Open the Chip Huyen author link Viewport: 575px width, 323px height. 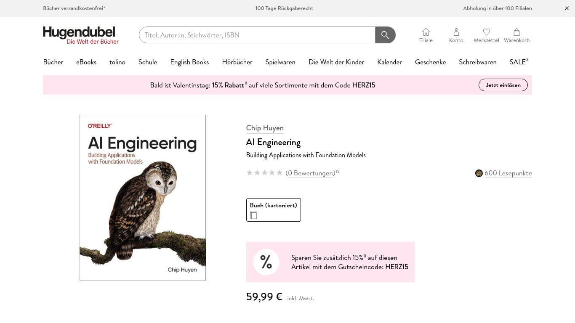coord(265,127)
